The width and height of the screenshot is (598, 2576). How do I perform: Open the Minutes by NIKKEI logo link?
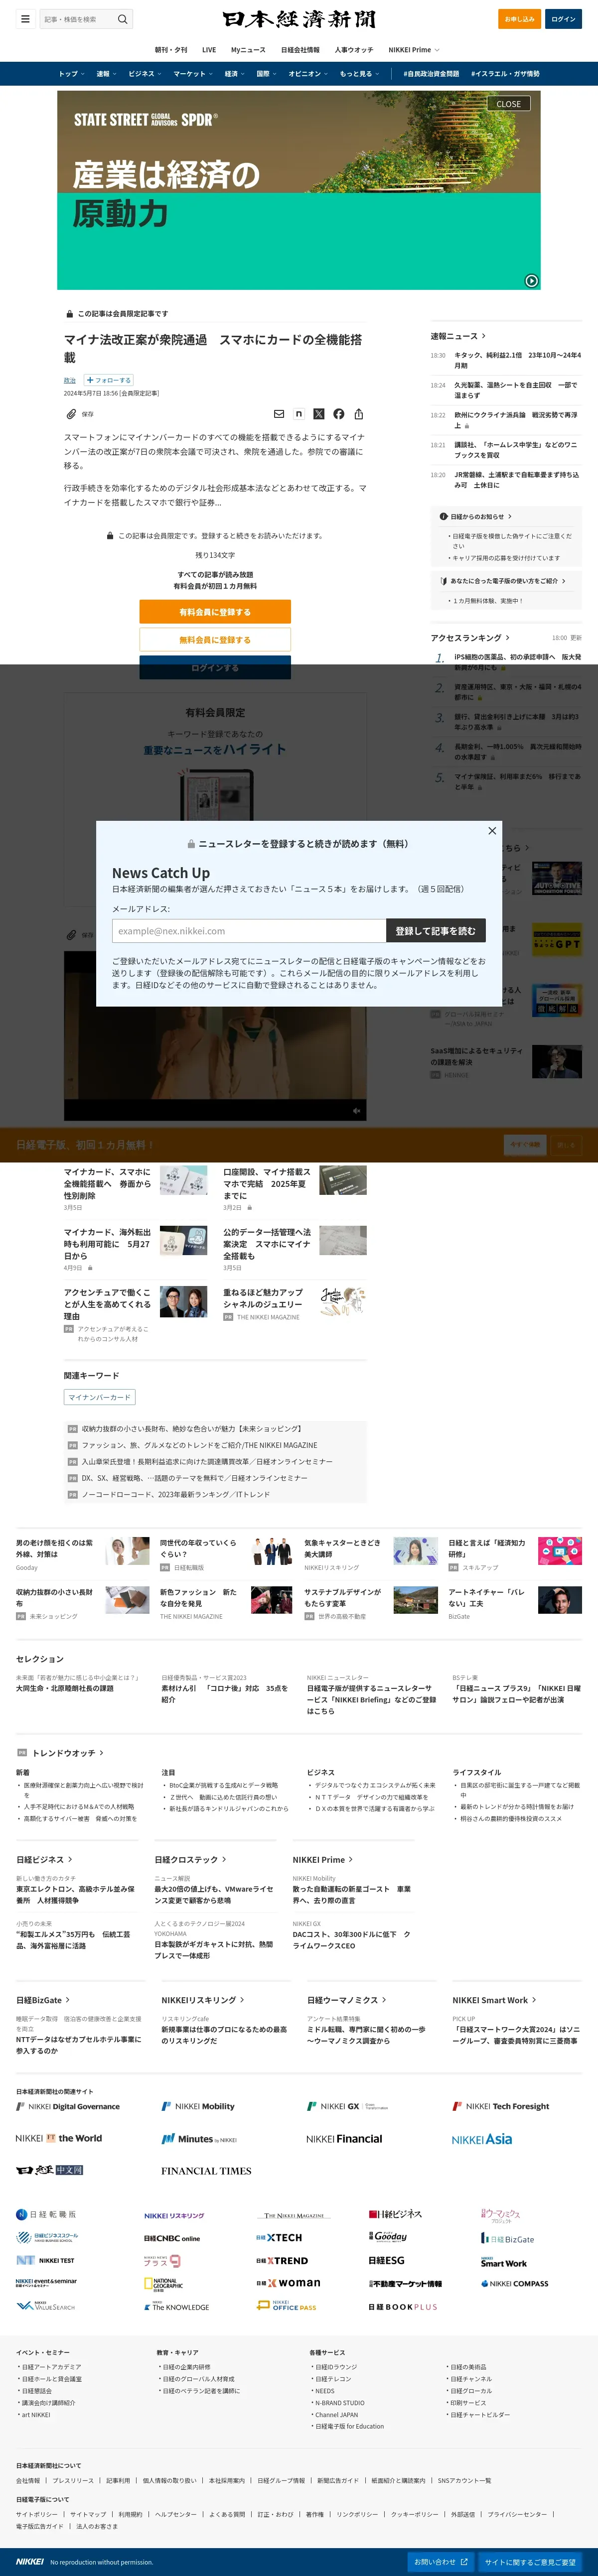[199, 2139]
